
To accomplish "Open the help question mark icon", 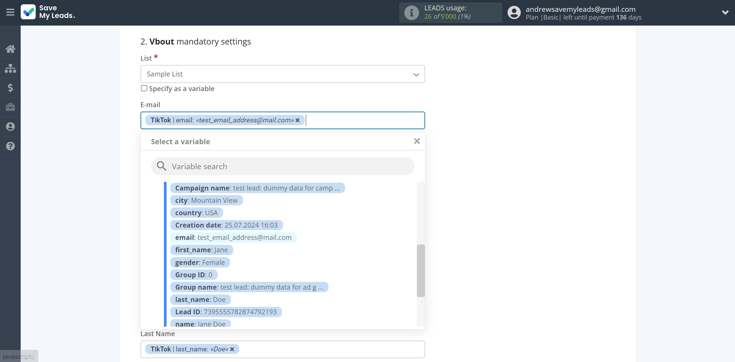I will click(x=10, y=146).
